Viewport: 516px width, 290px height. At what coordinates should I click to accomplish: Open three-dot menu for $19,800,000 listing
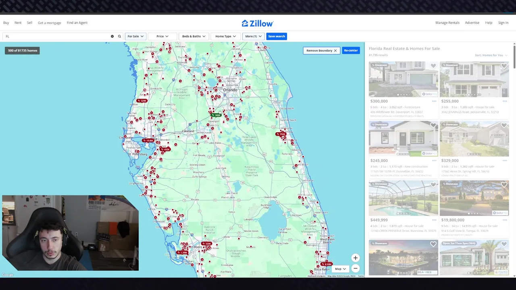click(x=505, y=220)
